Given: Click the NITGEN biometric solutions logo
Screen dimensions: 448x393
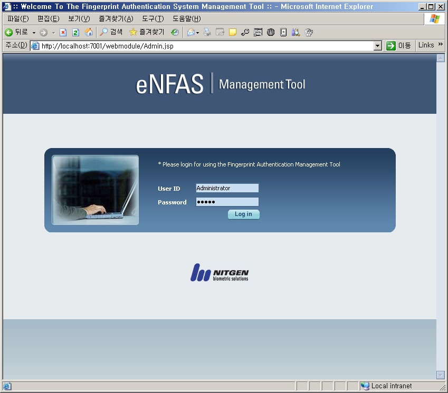Looking at the screenshot, I should pyautogui.click(x=220, y=273).
